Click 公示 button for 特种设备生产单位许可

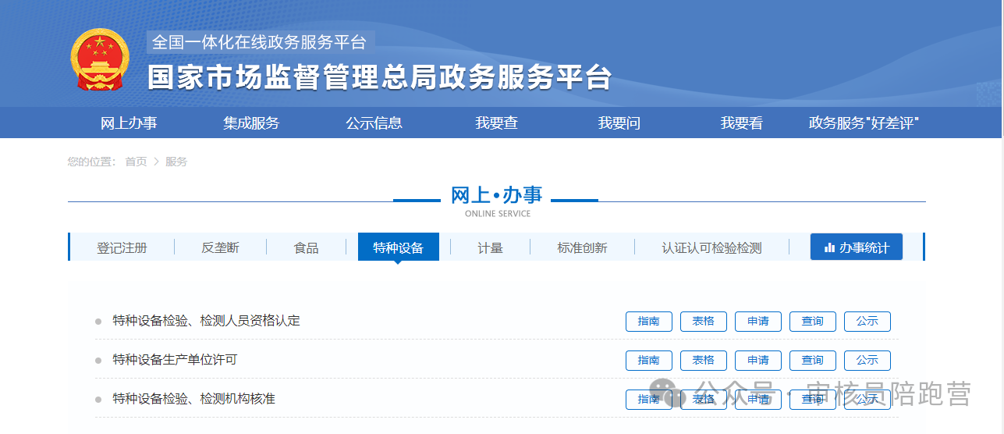867,361
